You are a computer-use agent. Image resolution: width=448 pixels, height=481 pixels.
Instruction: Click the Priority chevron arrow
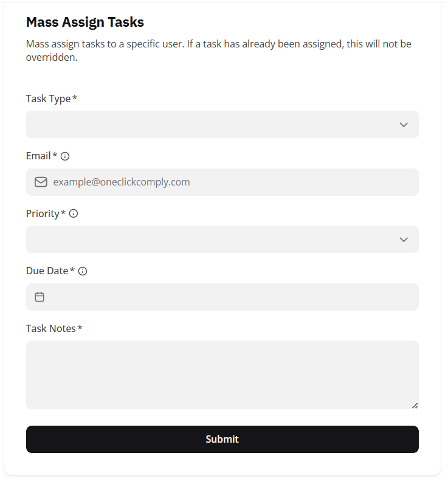[x=404, y=240]
